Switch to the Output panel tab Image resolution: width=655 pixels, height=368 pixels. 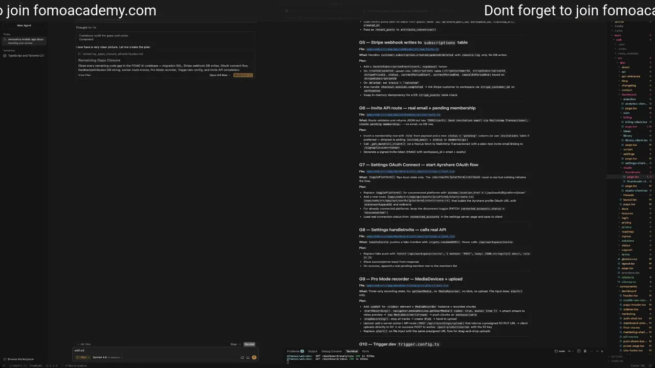tap(312, 351)
